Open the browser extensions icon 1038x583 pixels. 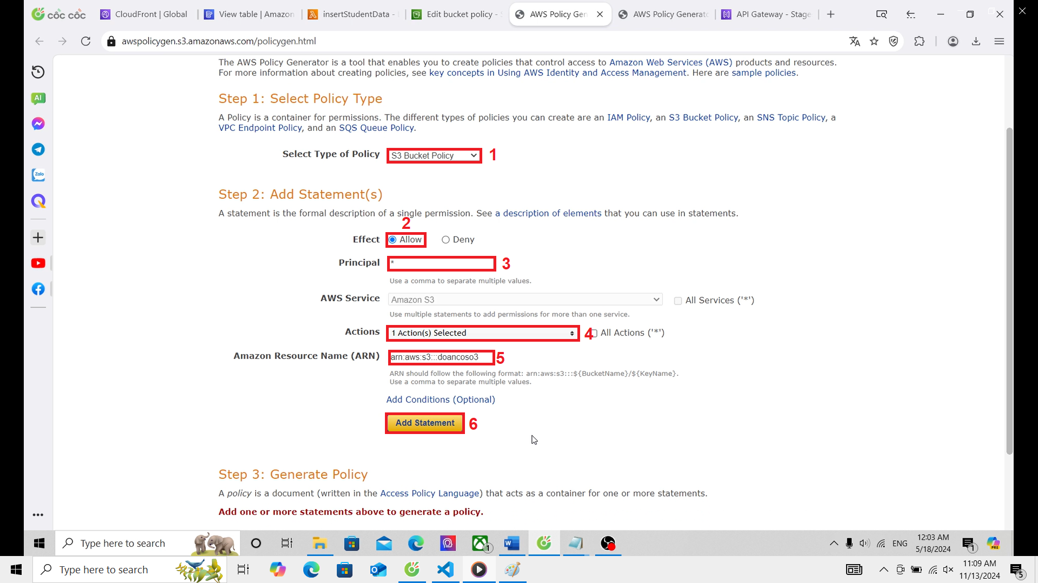(x=919, y=41)
